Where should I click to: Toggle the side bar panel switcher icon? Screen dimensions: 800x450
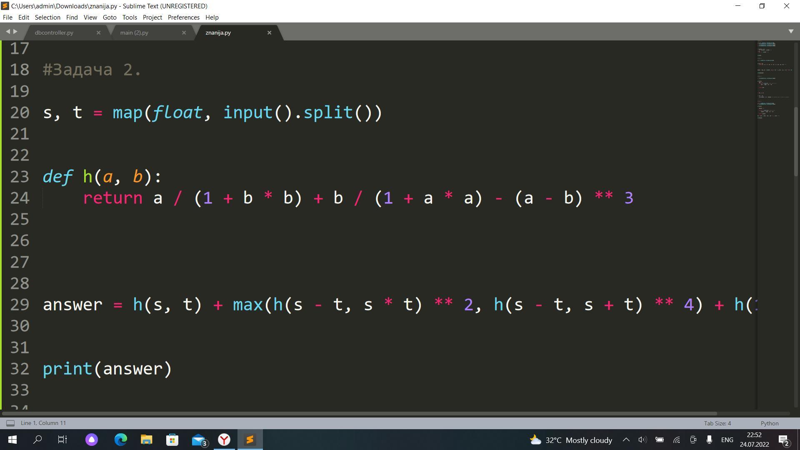tap(10, 423)
